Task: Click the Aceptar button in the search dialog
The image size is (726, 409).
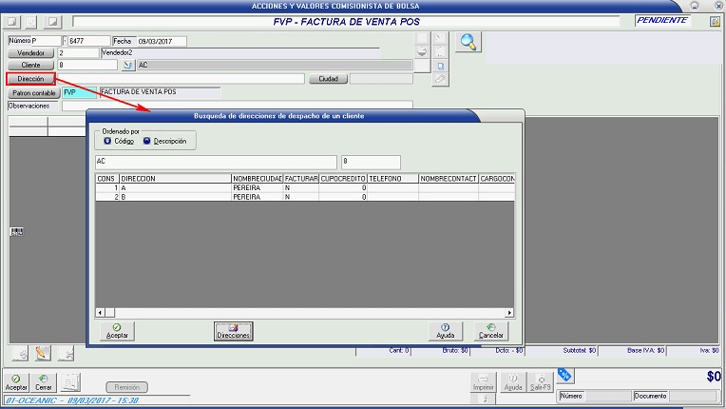Action: pos(117,331)
